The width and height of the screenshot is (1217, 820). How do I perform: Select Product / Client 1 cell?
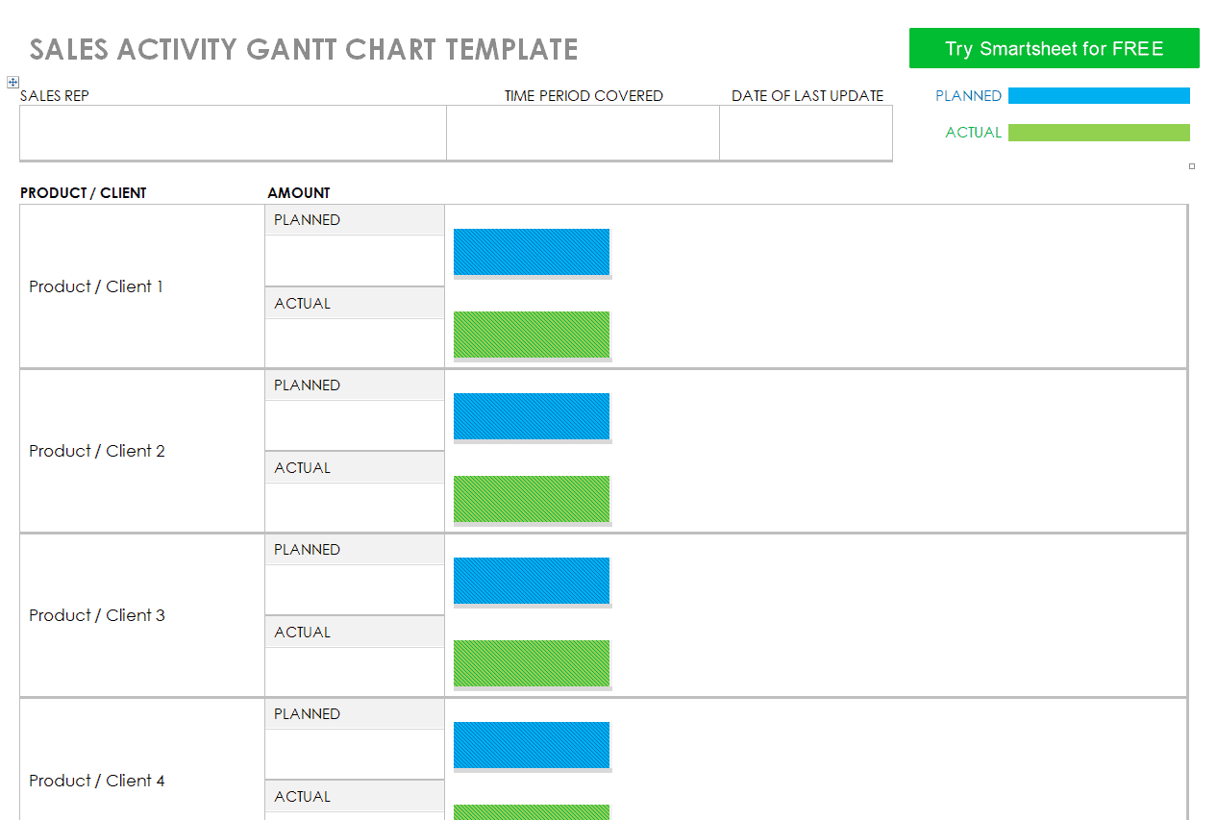coord(142,286)
